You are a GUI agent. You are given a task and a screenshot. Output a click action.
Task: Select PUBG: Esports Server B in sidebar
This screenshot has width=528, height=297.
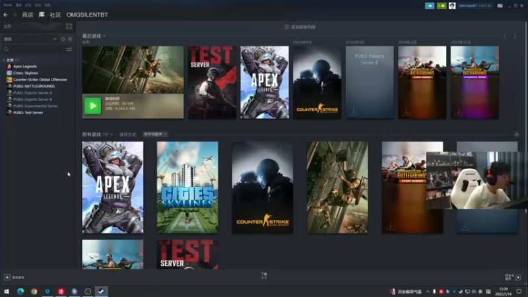(x=32, y=100)
